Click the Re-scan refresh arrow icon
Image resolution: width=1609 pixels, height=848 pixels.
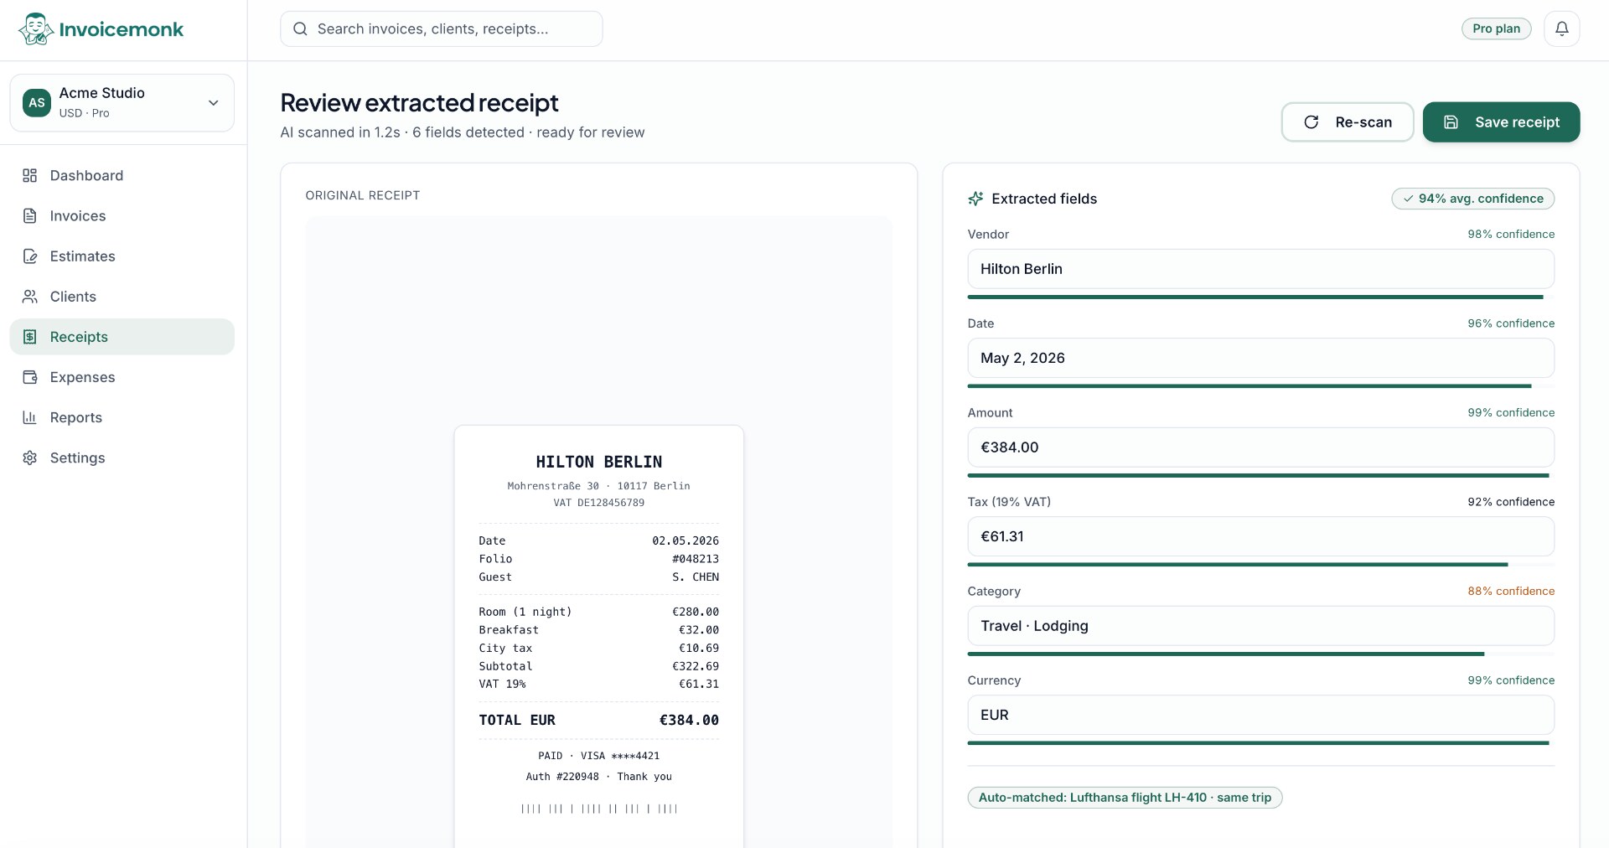click(x=1312, y=122)
